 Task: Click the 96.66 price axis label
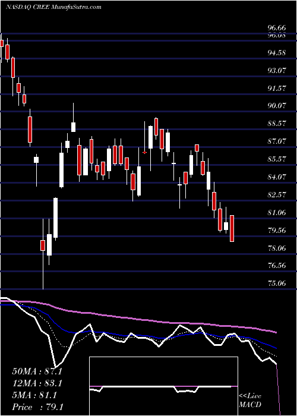coord(276,28)
